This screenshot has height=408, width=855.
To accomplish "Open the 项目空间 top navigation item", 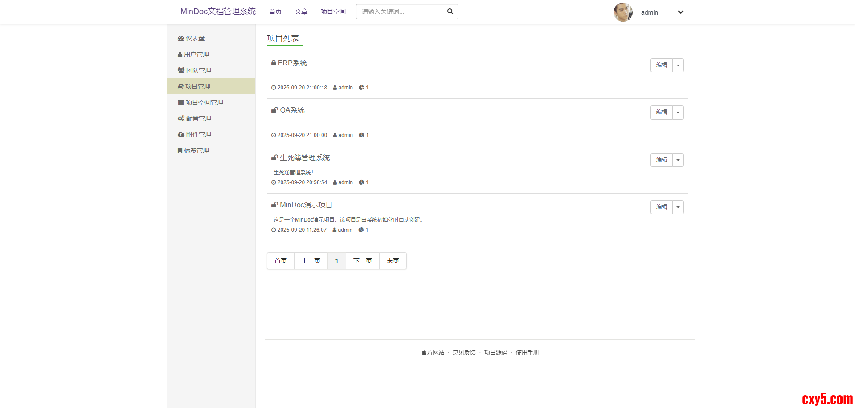I will [x=333, y=12].
